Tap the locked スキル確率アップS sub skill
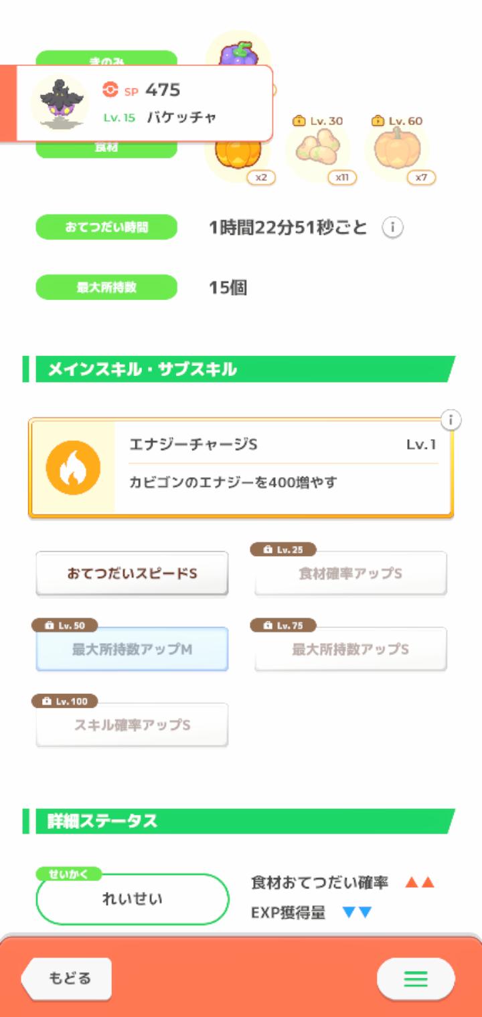Viewport: 482px width, 1017px height. point(132,725)
